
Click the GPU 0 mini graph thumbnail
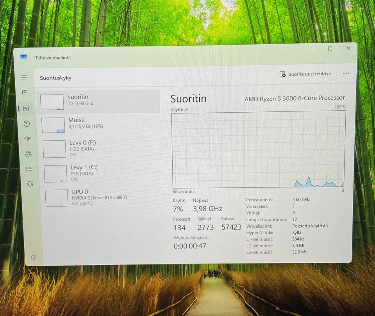(x=57, y=198)
